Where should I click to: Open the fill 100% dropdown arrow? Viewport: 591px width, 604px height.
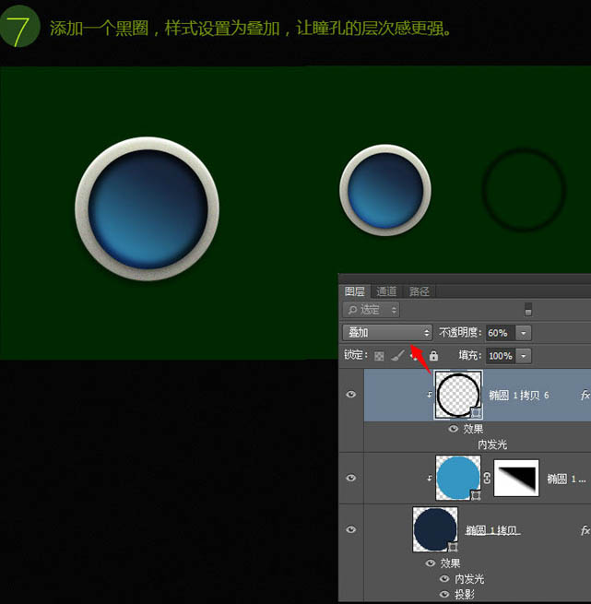(524, 355)
